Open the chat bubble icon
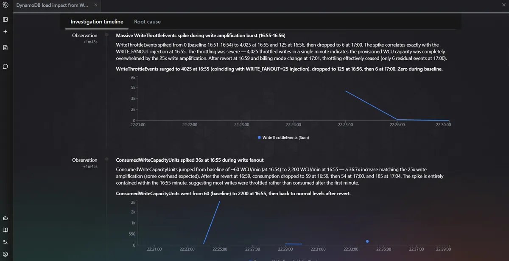 pos(5,67)
